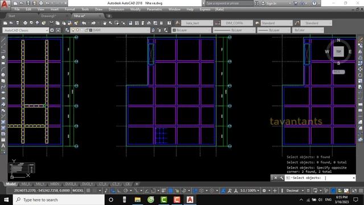The width and height of the screenshot is (364, 205).
Task: Click the Table Style icon beside Standard
Action: click(x=257, y=23)
